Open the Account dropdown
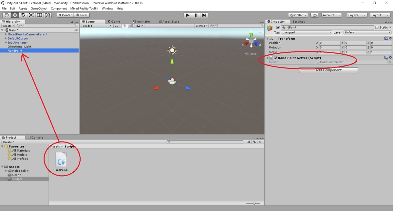393x211 pixels. [331, 15]
